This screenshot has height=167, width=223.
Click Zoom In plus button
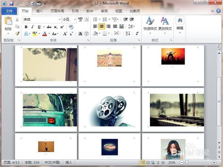coord(214,163)
